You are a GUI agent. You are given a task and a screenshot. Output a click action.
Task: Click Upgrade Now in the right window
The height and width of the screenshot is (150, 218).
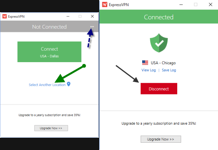coord(161,139)
